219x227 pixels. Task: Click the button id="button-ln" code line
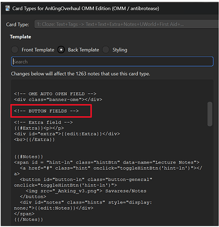pyautogui.click(x=86, y=179)
